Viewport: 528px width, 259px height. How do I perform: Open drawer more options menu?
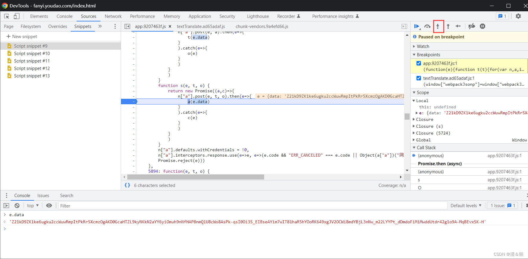point(7,196)
